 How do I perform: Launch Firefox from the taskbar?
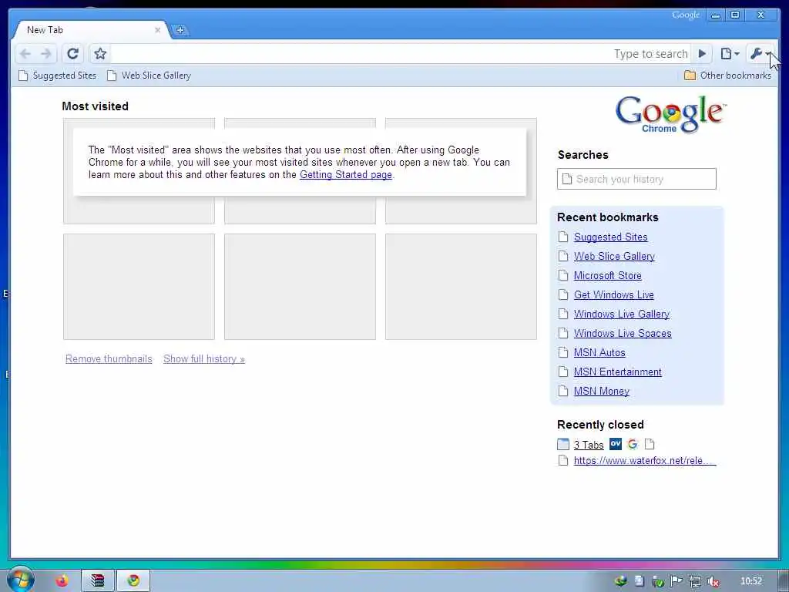pyautogui.click(x=62, y=581)
